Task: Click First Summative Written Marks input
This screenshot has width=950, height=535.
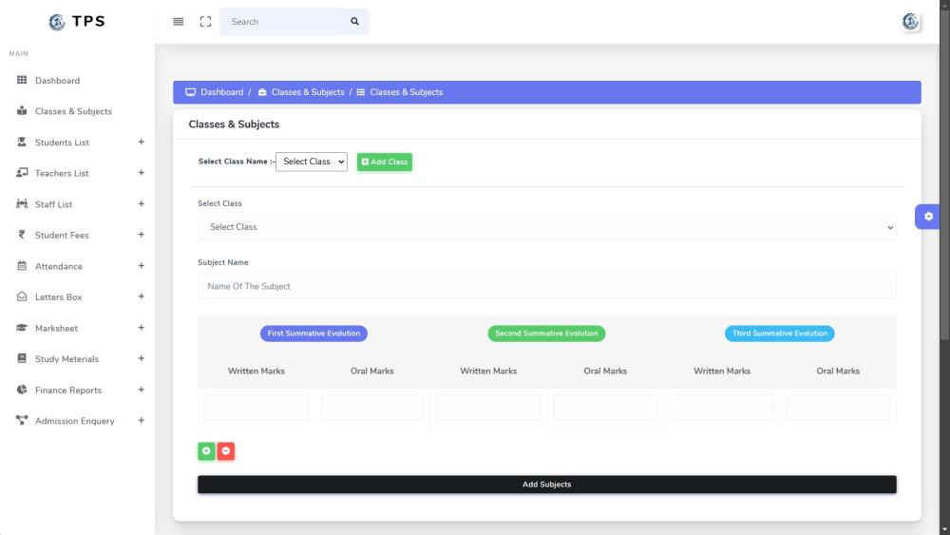Action: (x=256, y=408)
